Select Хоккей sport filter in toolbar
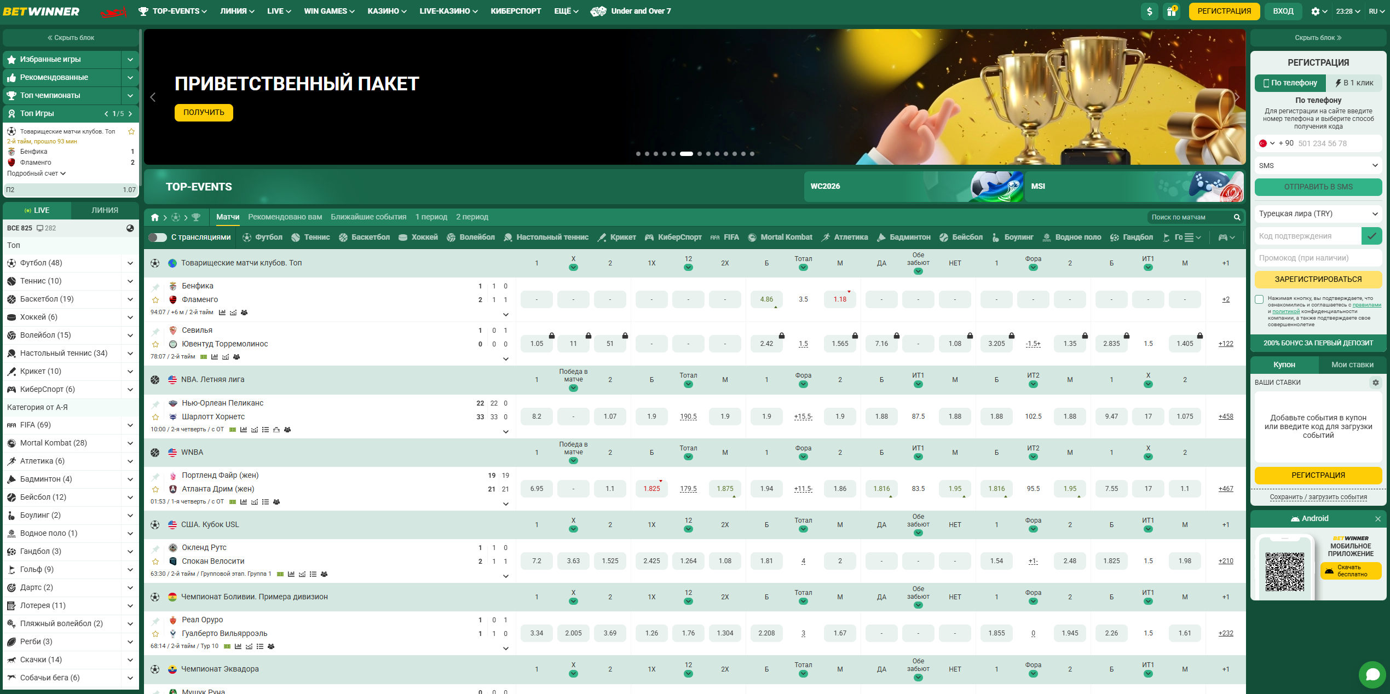 point(418,237)
